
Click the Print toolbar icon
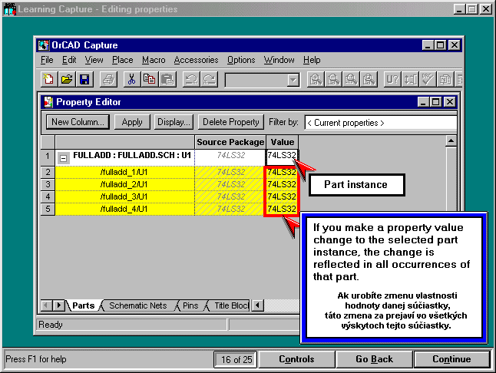(109, 79)
